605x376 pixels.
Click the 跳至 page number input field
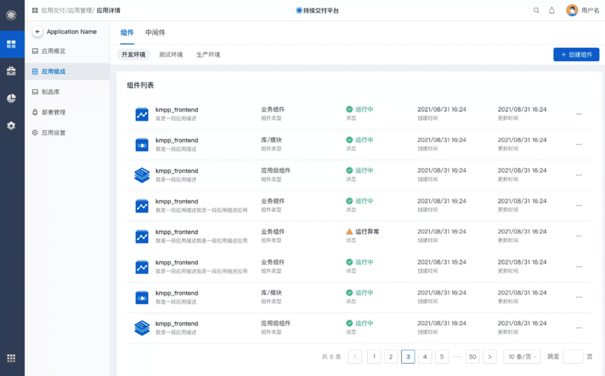(x=573, y=357)
